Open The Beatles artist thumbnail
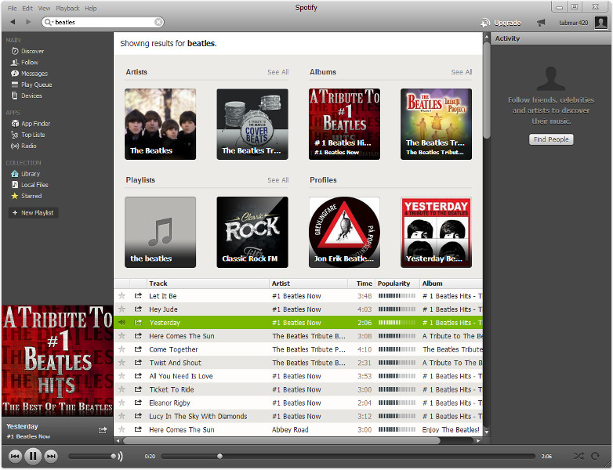The image size is (613, 470). 160,124
